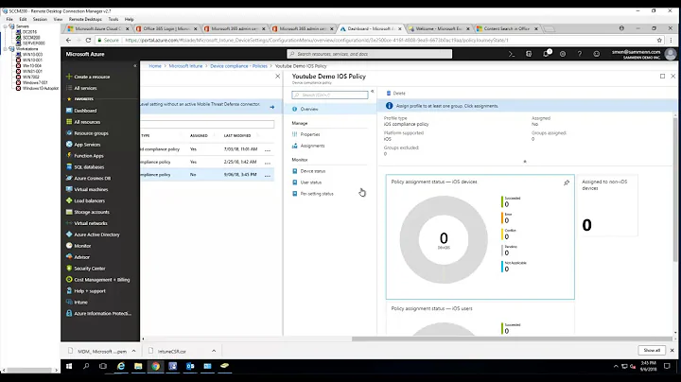Open Intune in Azure sidebar
This screenshot has height=382, width=681.
point(80,303)
